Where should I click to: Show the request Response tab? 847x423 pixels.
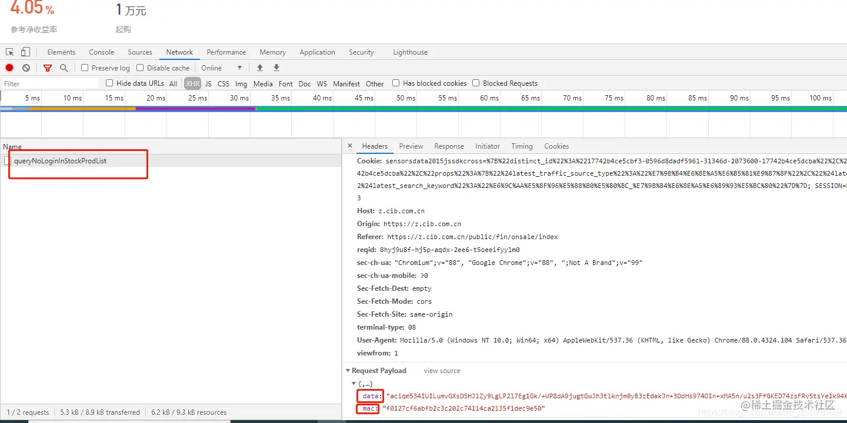click(x=449, y=146)
